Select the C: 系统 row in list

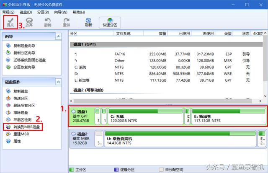pyautogui.click(x=166, y=67)
